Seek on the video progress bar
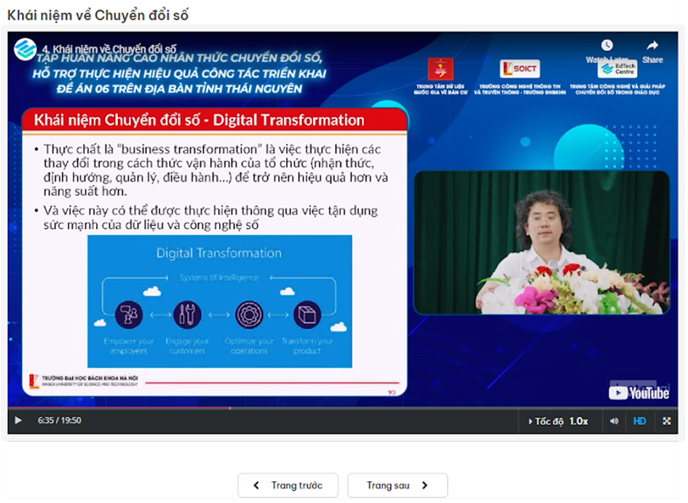Image resolution: width=688 pixels, height=503 pixels. pos(342,408)
